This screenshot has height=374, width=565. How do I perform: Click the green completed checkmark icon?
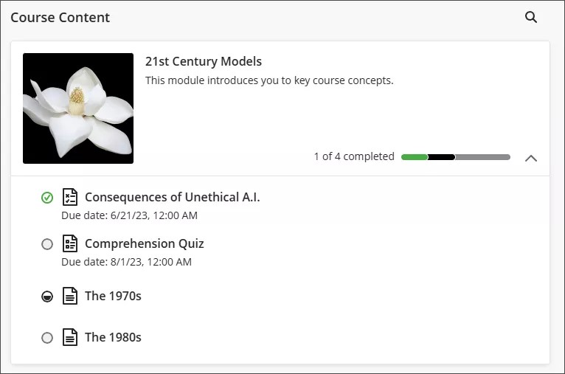click(x=47, y=198)
